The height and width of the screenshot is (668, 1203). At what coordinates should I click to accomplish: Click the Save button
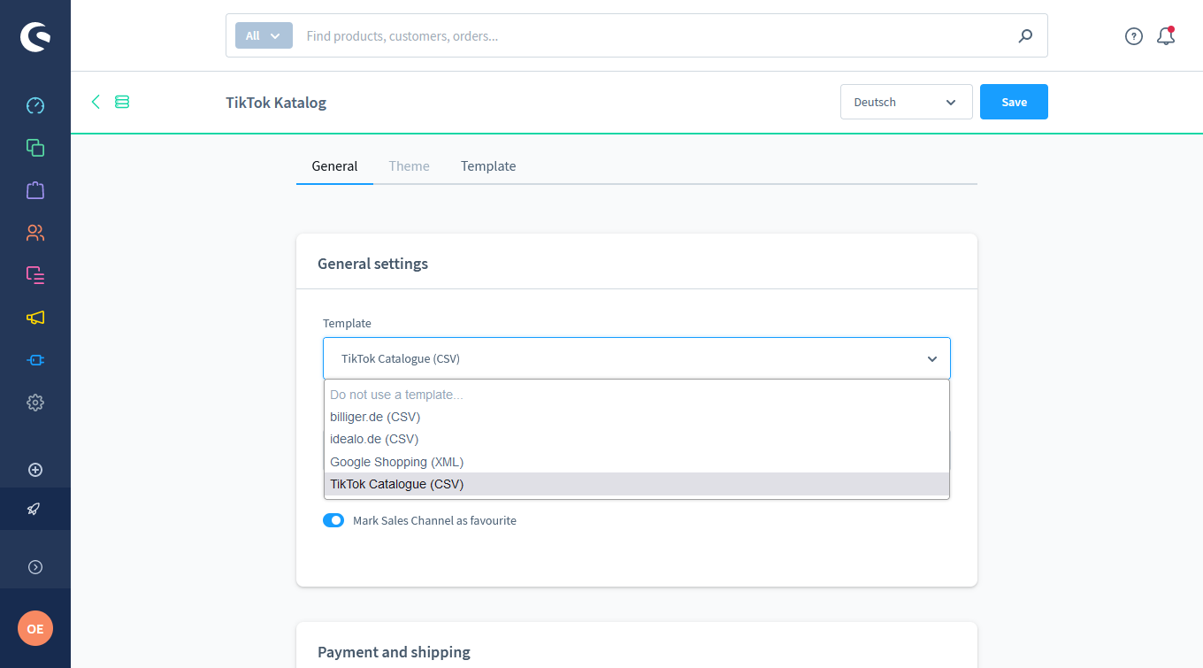pos(1014,102)
